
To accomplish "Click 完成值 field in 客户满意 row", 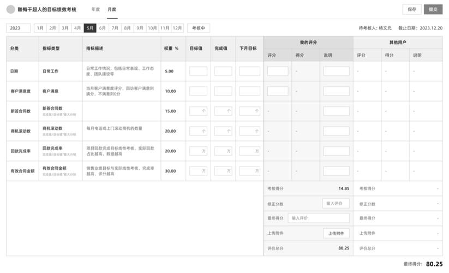I will pos(223,91).
